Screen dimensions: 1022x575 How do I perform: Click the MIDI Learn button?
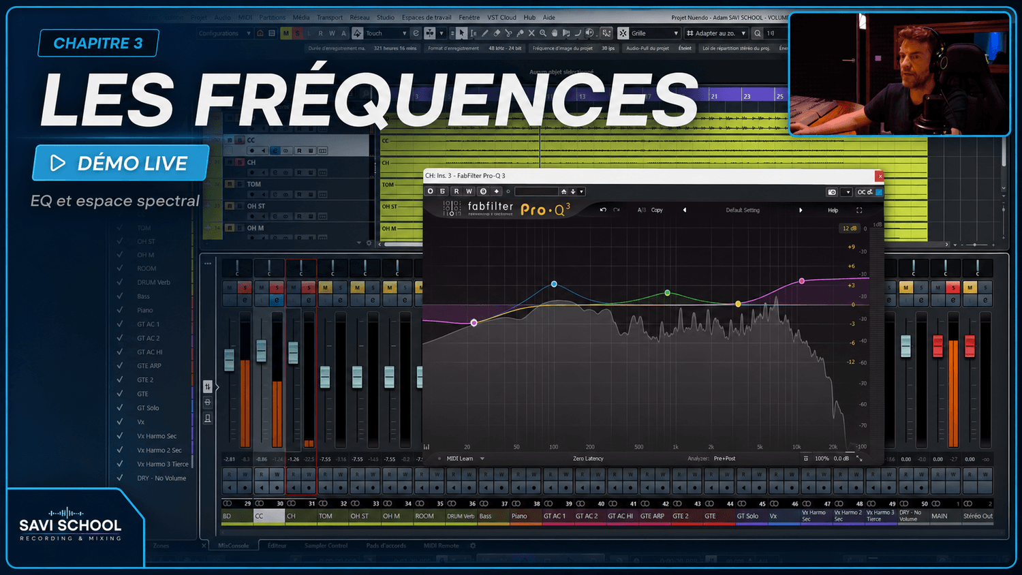(x=460, y=459)
